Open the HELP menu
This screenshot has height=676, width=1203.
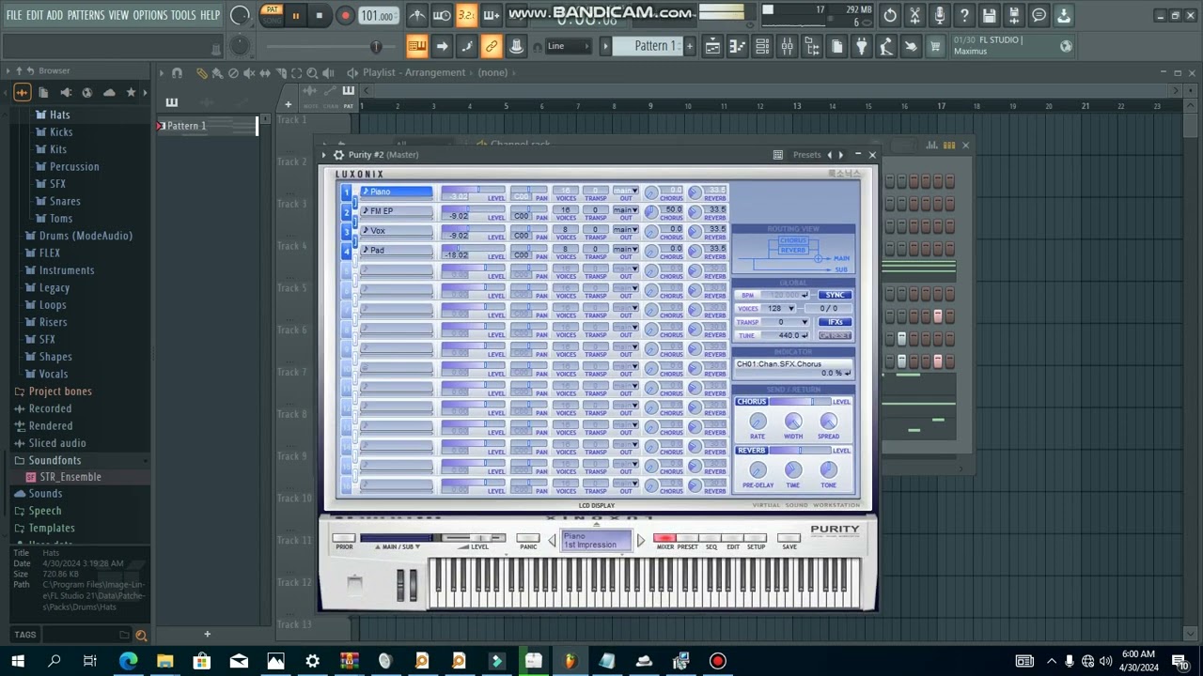coord(210,15)
